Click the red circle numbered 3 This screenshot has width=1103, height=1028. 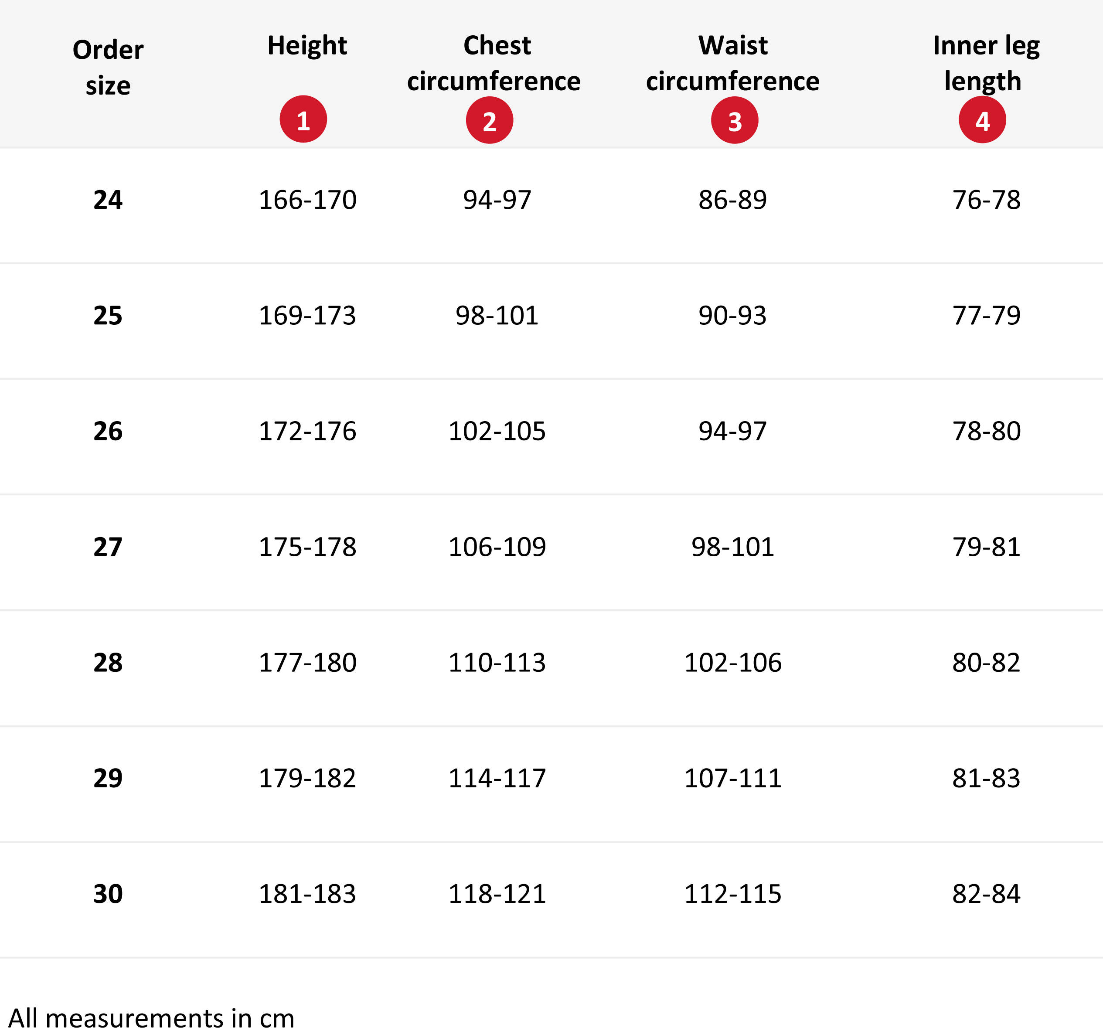[735, 120]
